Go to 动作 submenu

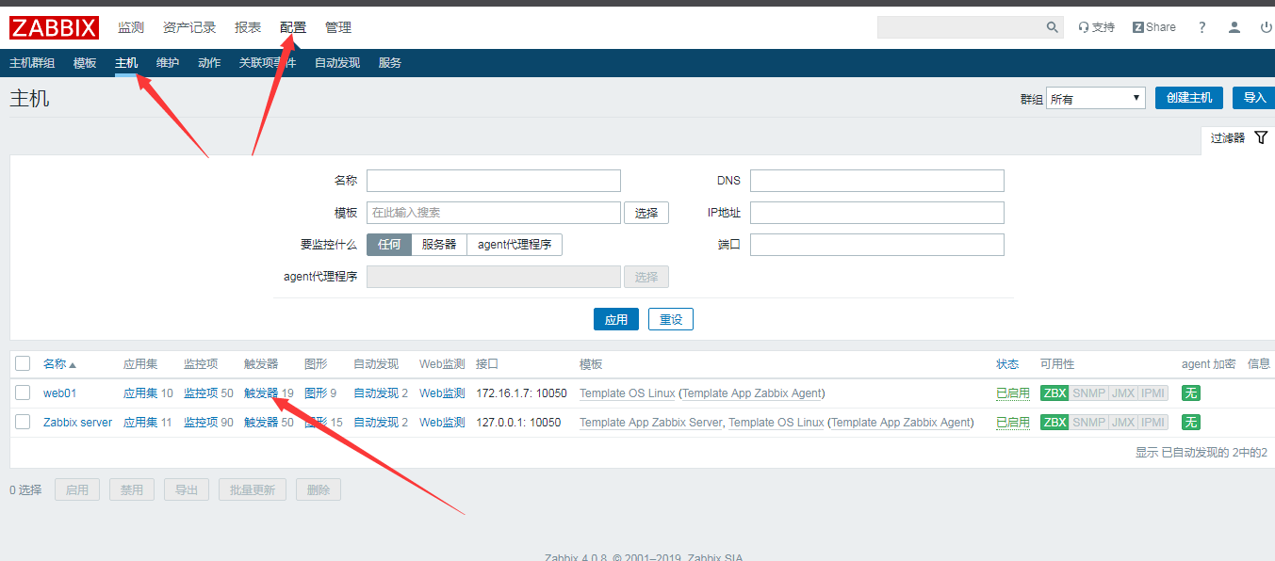coord(209,63)
